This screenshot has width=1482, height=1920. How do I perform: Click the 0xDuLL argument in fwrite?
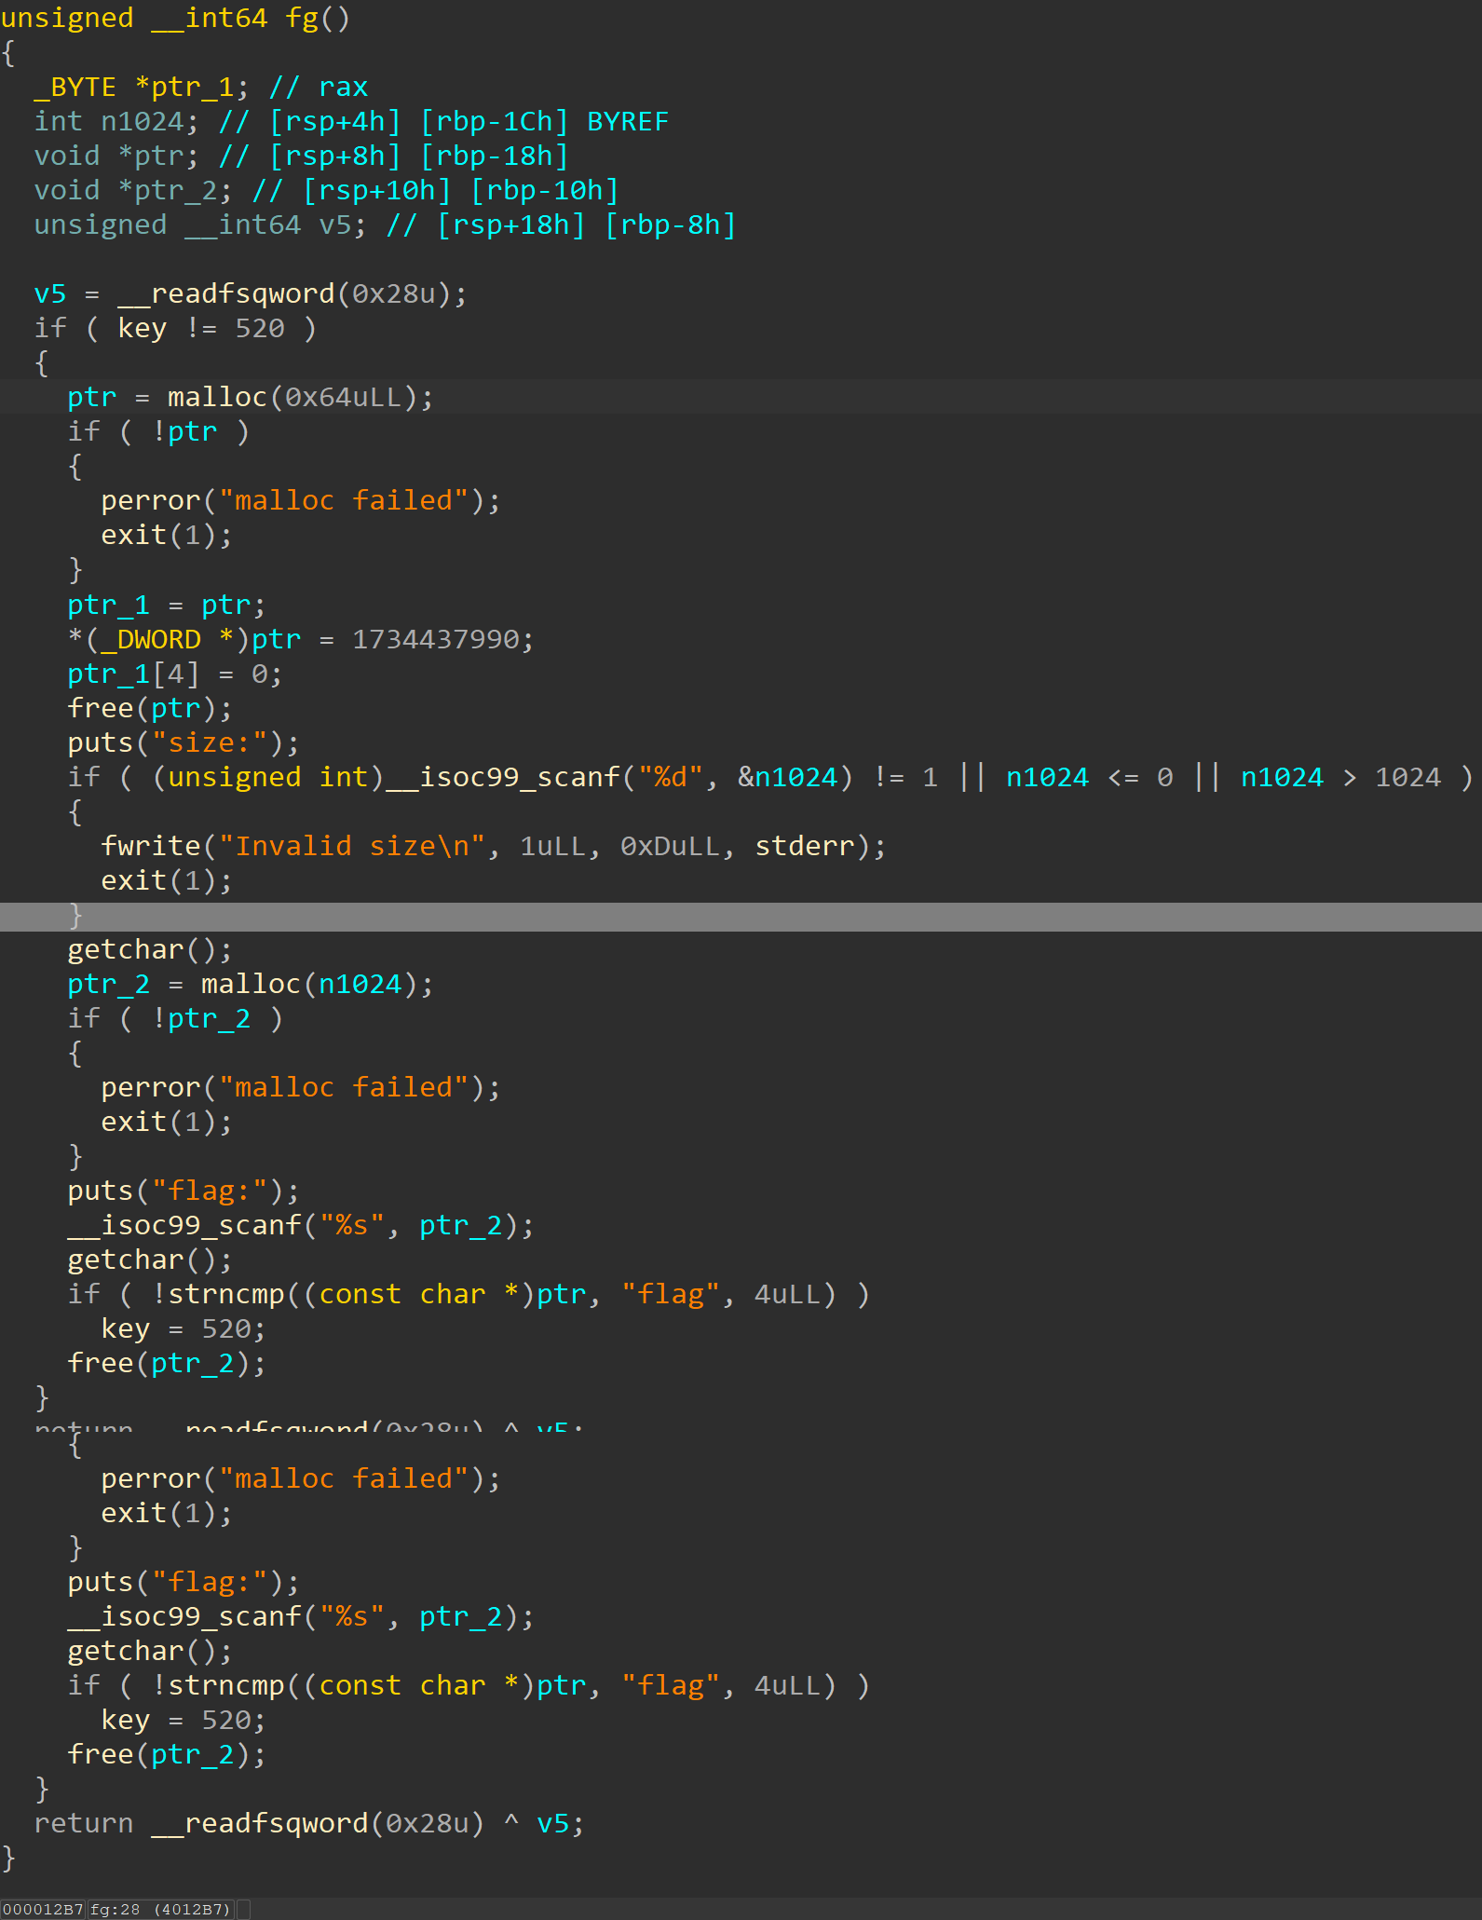click(670, 846)
